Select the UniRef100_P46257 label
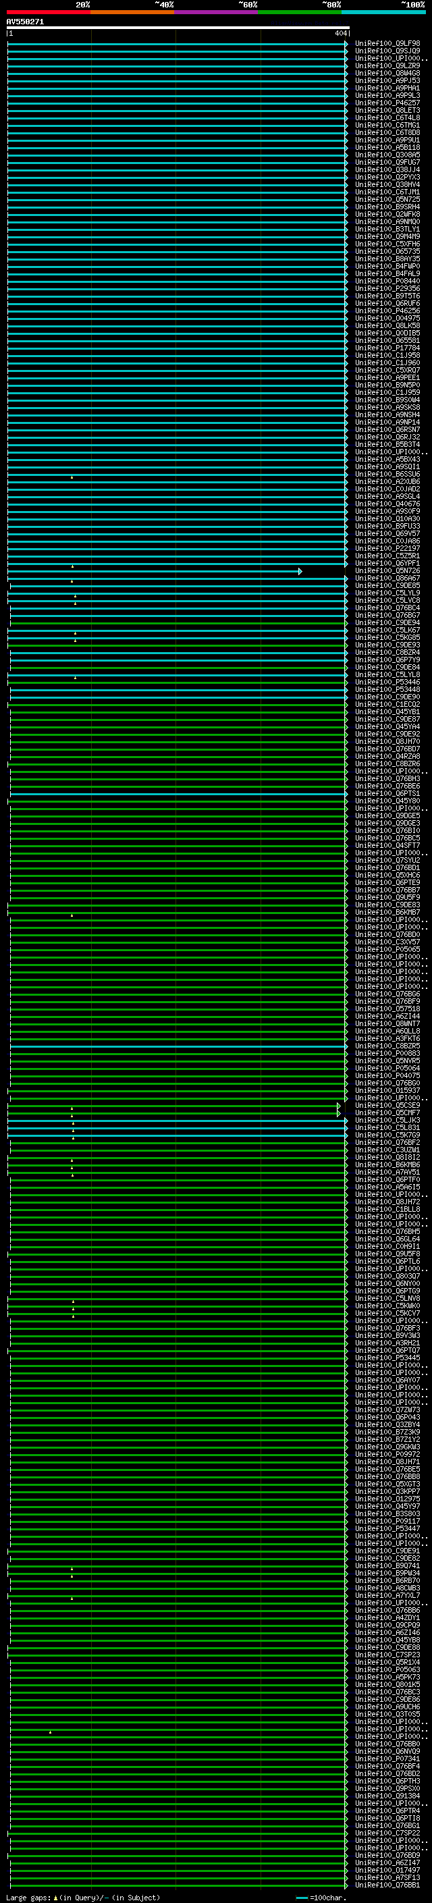Viewport: 432px width, 1903px height. tap(387, 103)
